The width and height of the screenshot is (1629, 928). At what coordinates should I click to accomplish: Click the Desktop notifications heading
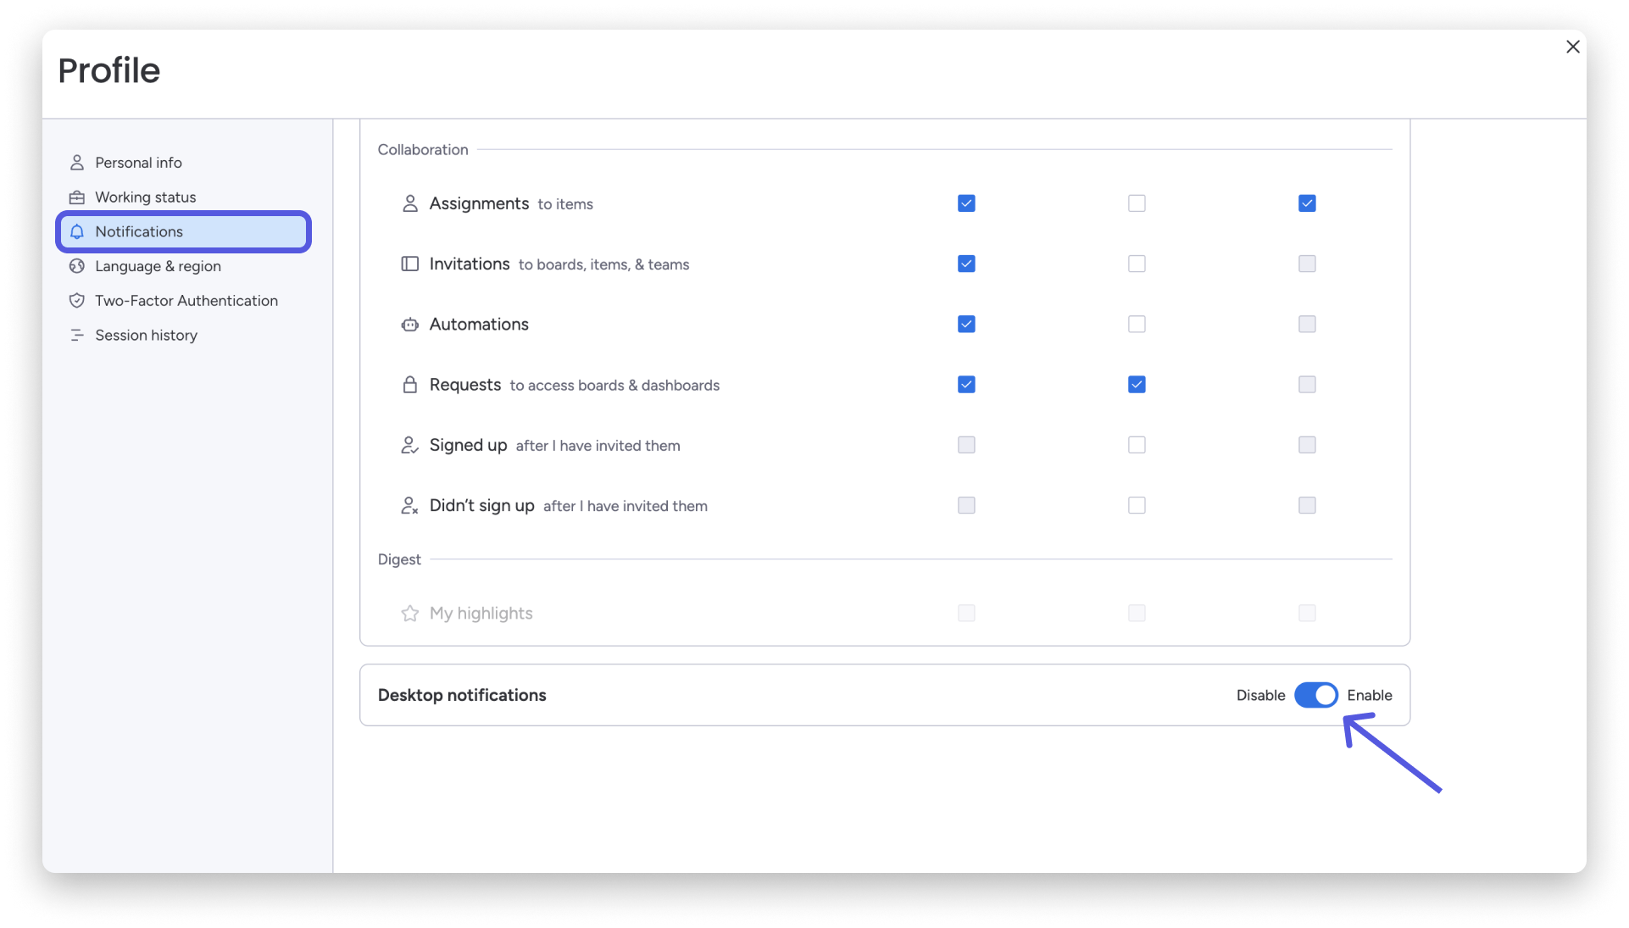click(x=462, y=695)
